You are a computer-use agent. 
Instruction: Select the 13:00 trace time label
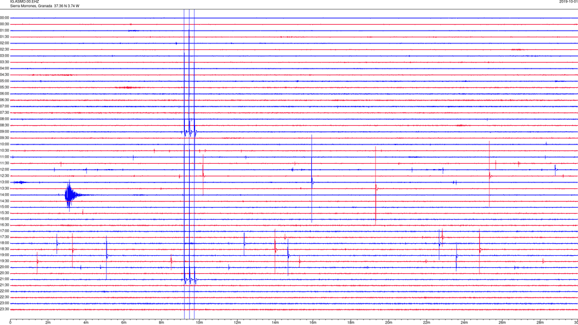coord(4,182)
